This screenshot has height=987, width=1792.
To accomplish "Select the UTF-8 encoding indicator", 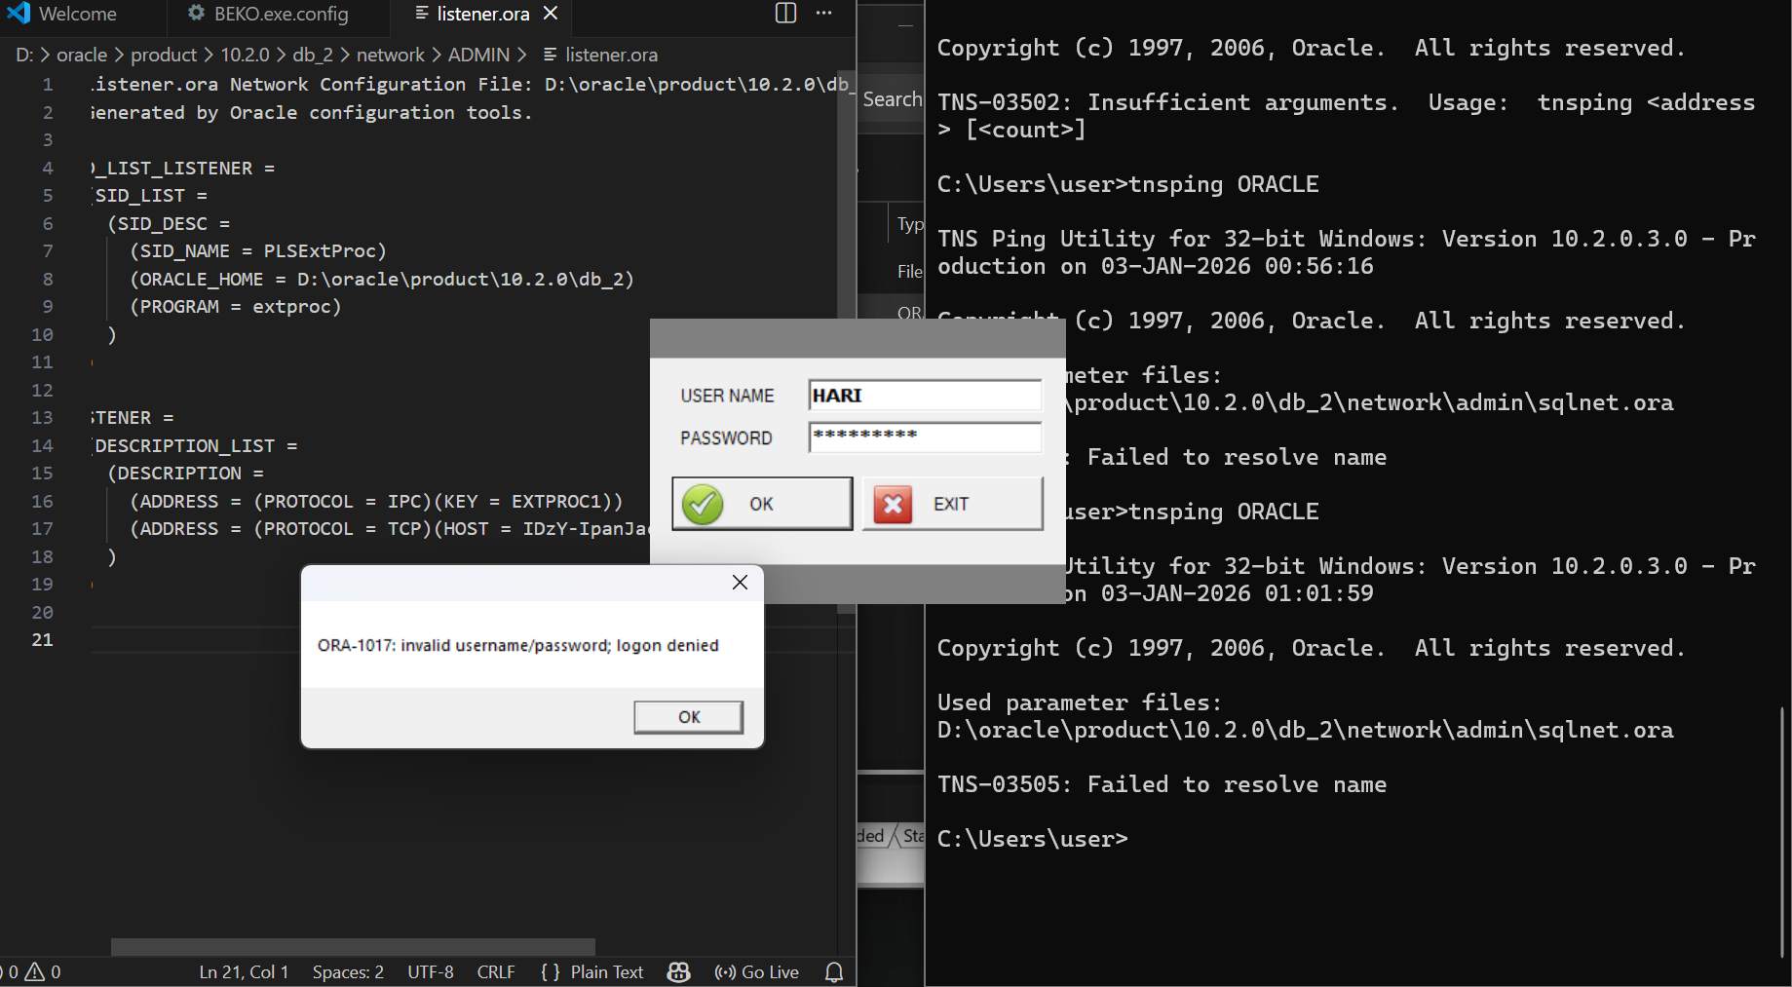I will 430,971.
